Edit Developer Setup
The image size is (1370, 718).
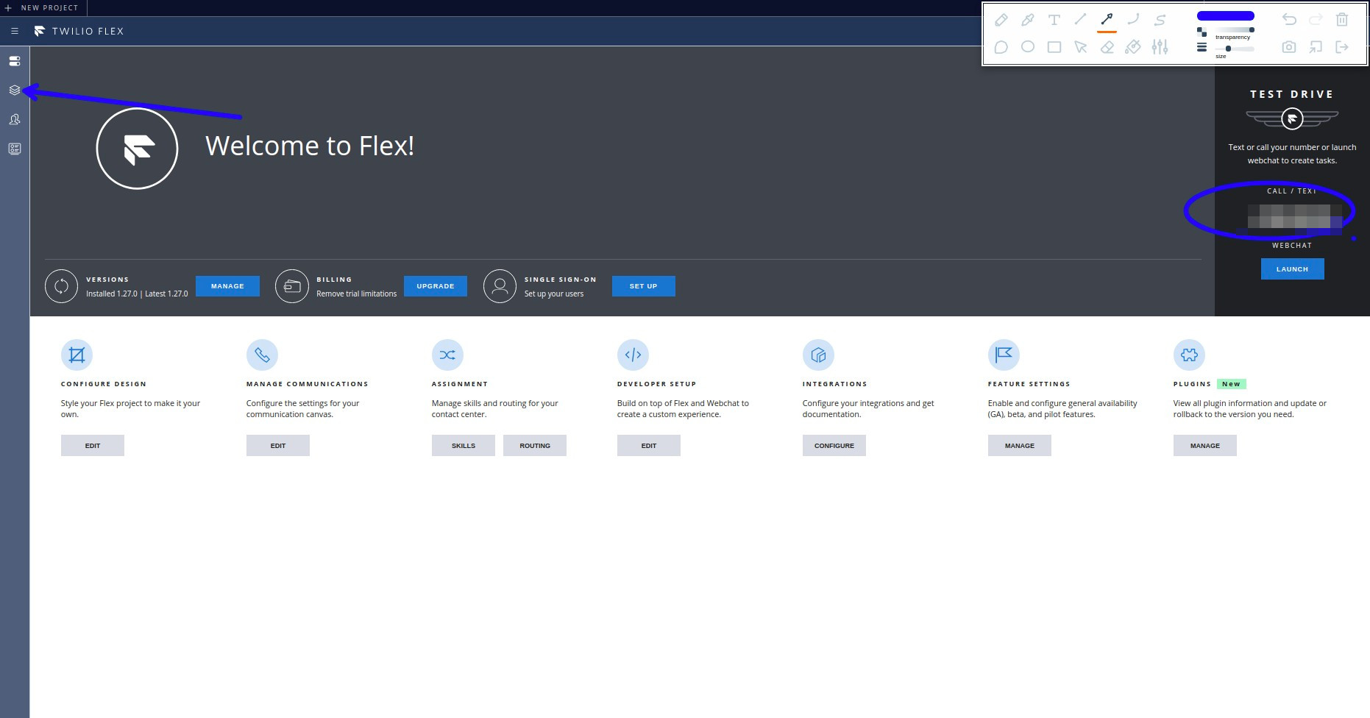click(x=649, y=446)
